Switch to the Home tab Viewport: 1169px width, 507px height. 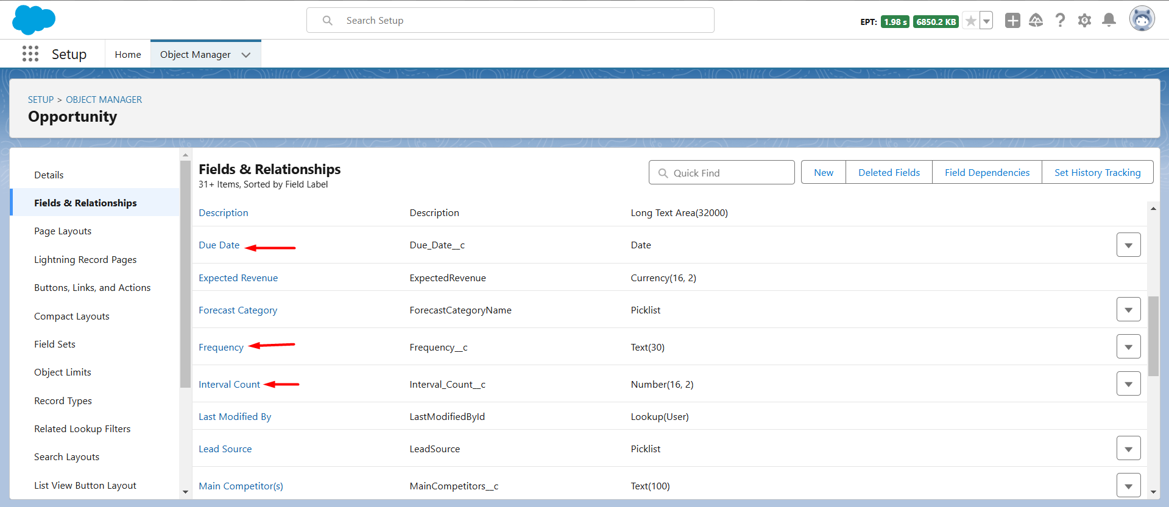click(x=128, y=54)
